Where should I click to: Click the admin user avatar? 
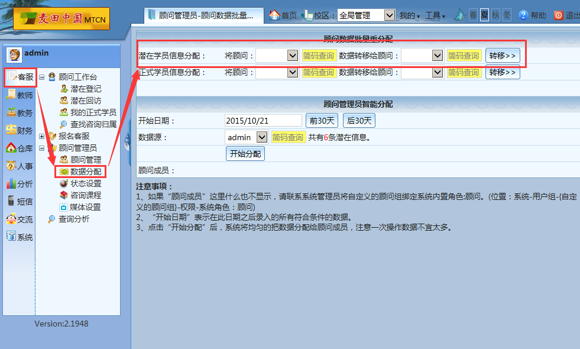tap(14, 55)
